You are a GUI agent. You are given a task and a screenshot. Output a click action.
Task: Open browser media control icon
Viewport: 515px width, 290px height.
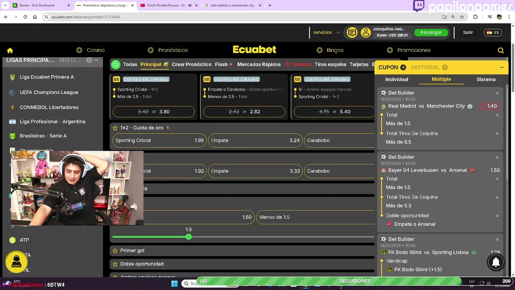pyautogui.click(x=489, y=17)
